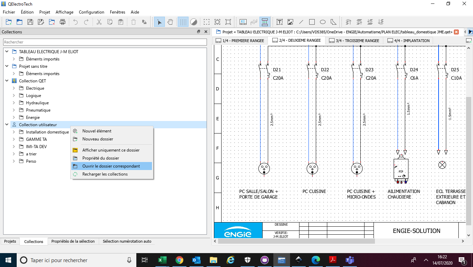Select the ellipse drawing tool
473x267 pixels.
322,22
